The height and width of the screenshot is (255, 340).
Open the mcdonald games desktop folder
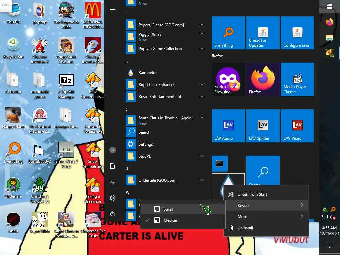click(40, 85)
